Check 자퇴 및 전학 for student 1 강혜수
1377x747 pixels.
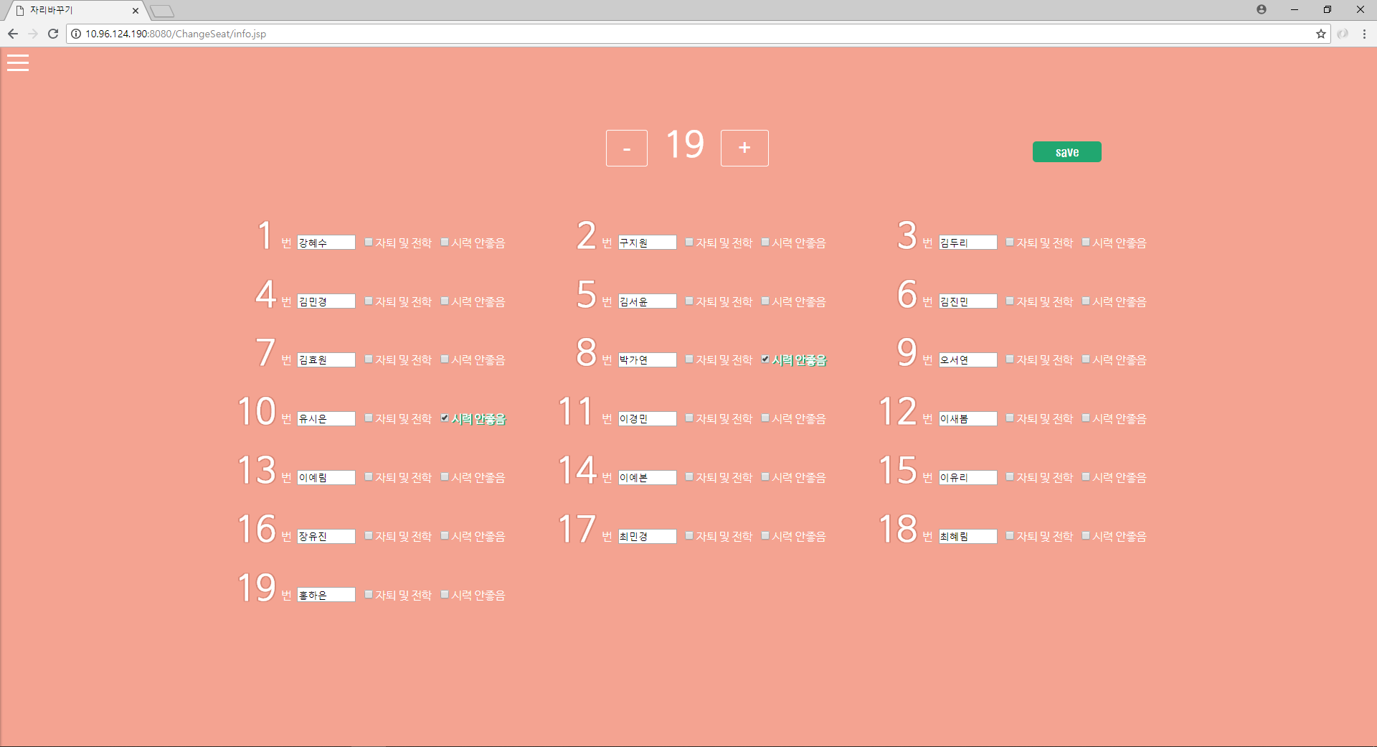[x=367, y=242]
